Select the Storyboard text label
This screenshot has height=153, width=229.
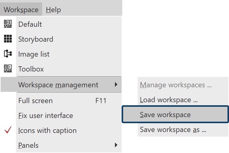pyautogui.click(x=35, y=39)
